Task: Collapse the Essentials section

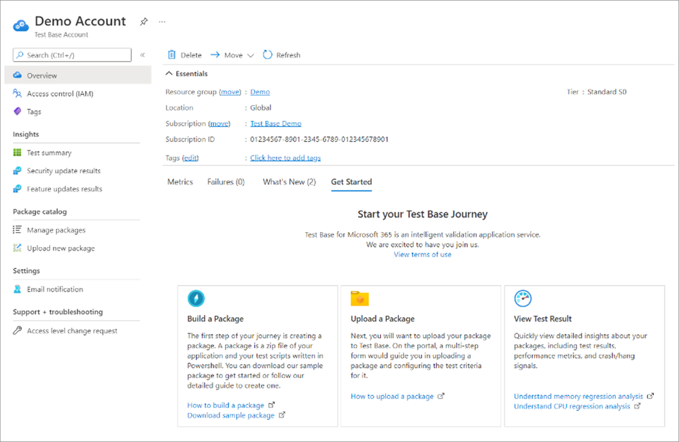Action: point(169,74)
